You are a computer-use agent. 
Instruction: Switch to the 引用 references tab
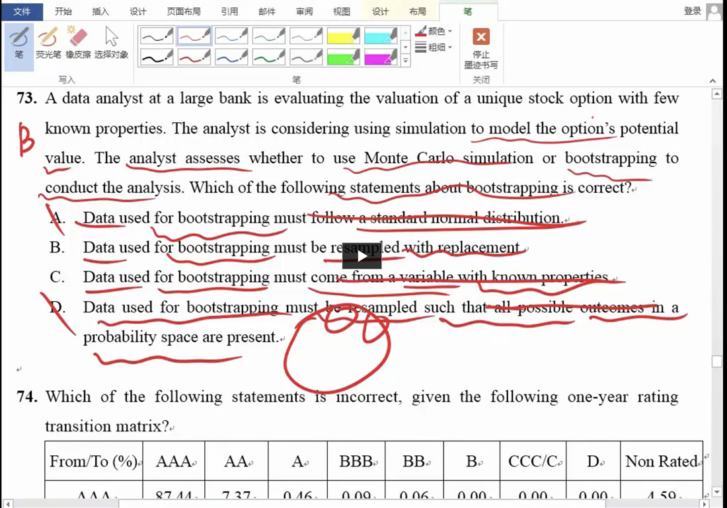coord(229,12)
